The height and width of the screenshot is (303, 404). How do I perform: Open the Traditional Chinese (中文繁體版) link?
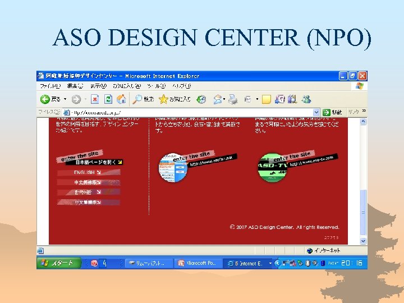tap(89, 202)
